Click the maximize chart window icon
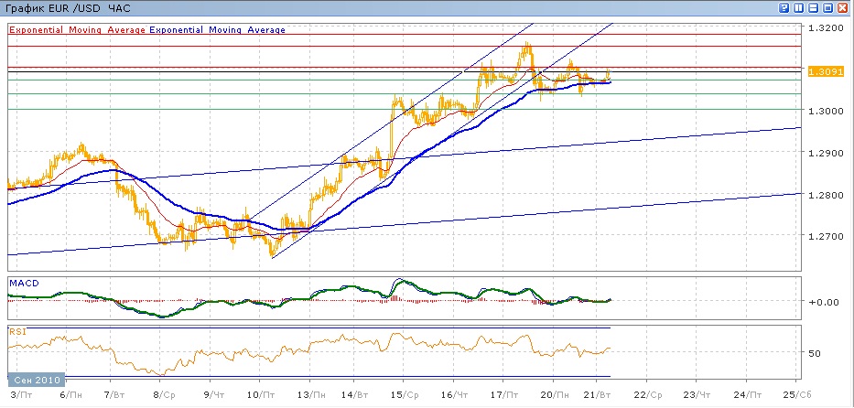This screenshot has width=854, height=408. click(x=827, y=7)
